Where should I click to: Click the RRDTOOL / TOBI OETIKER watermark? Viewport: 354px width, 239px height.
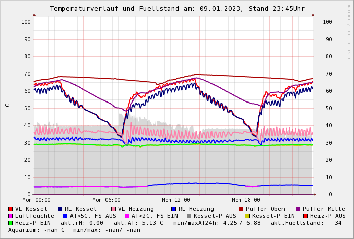349,30
